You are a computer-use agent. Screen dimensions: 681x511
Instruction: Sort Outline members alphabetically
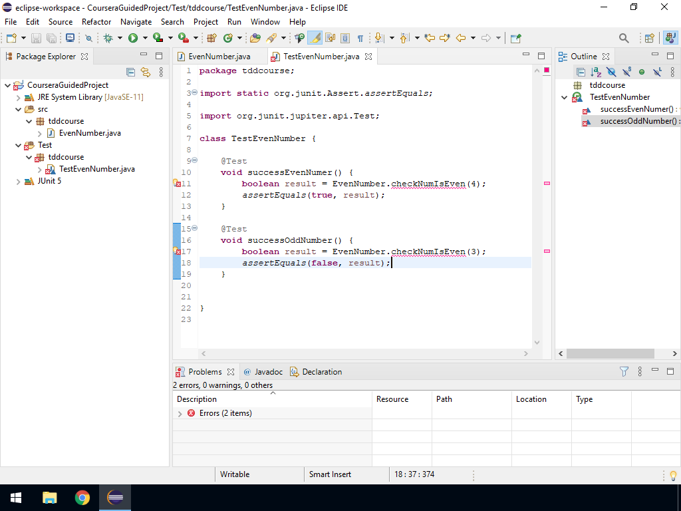[597, 72]
